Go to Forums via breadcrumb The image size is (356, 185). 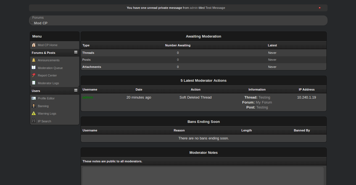38,18
